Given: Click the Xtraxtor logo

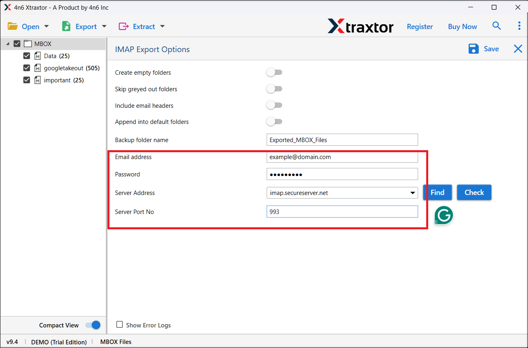Looking at the screenshot, I should point(360,26).
